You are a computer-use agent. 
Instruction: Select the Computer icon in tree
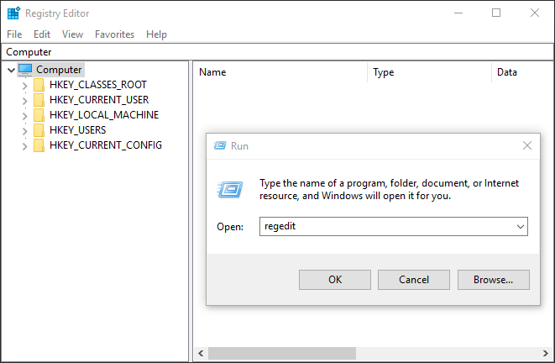tap(25, 70)
